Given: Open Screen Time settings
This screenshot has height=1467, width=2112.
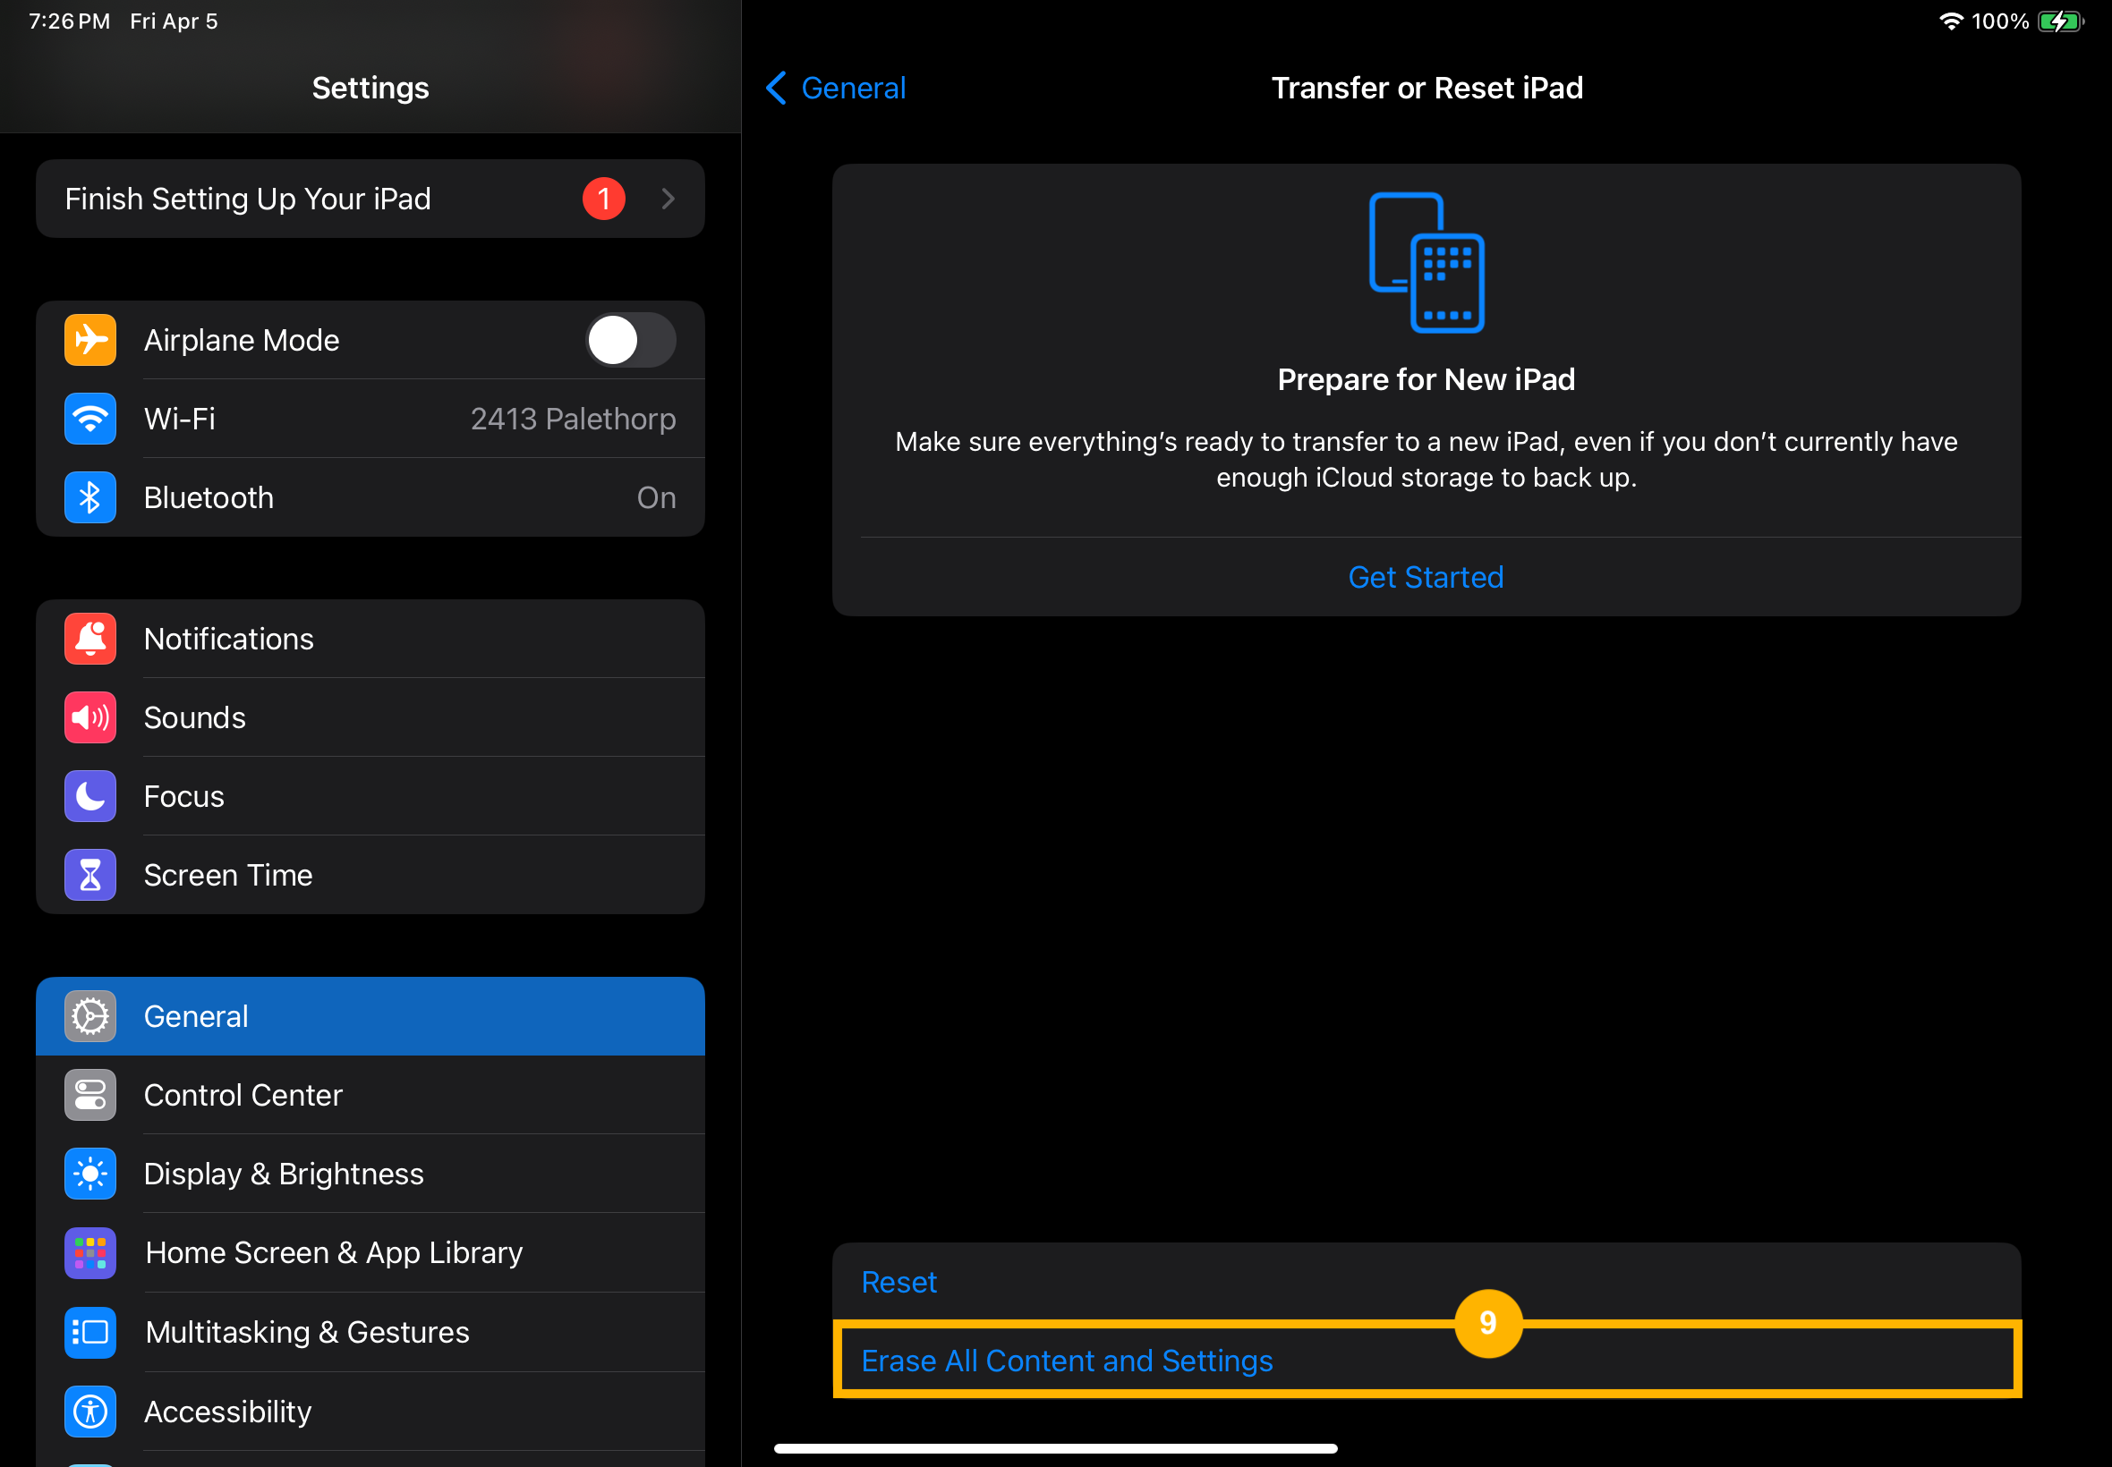Looking at the screenshot, I should 370,875.
